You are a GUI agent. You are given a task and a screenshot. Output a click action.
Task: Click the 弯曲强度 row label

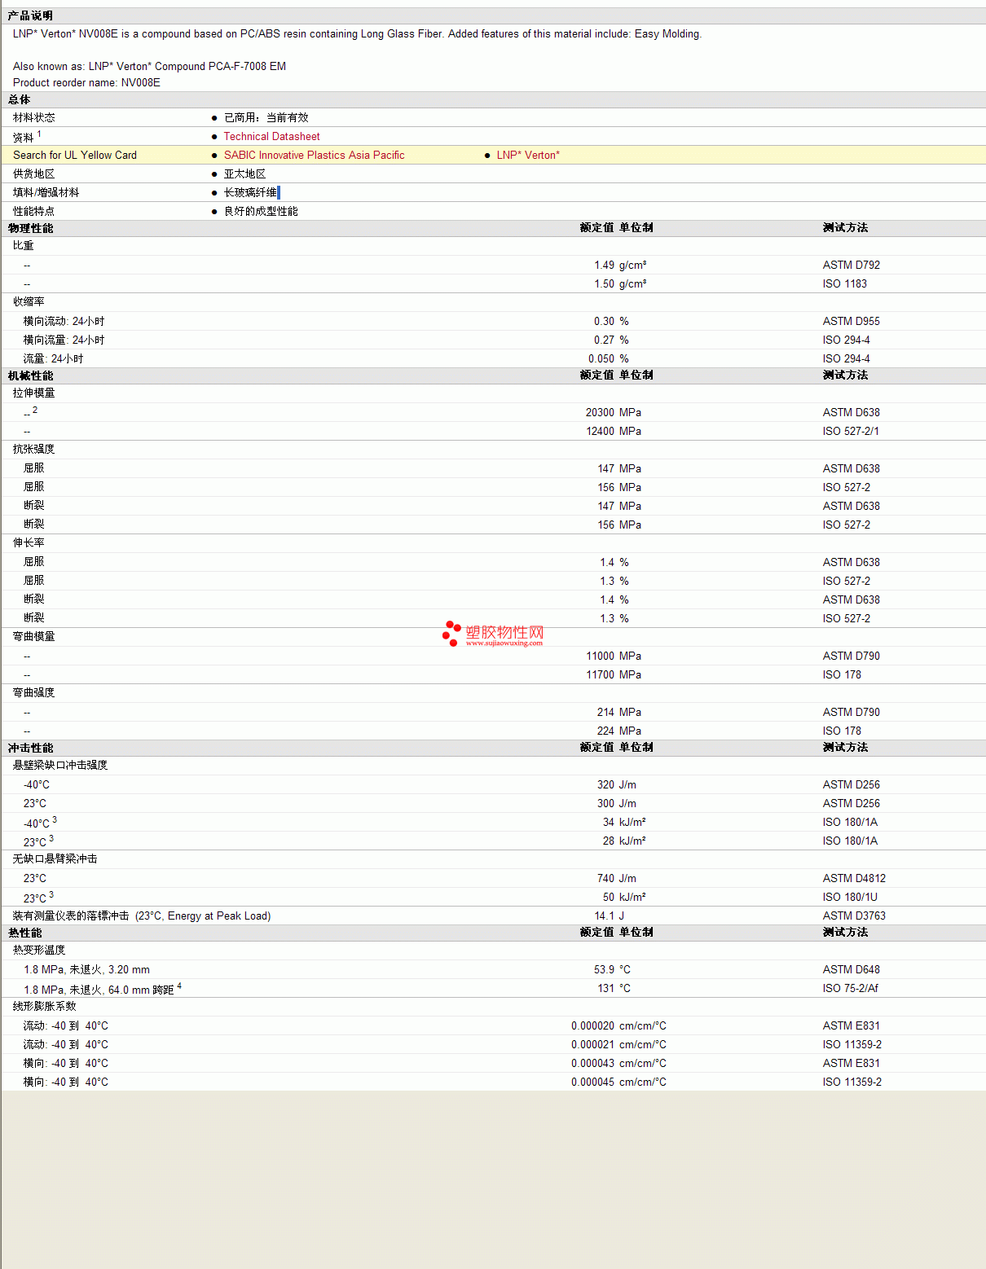tap(34, 692)
